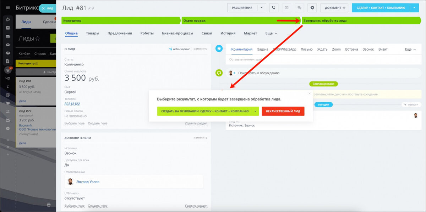Click the top sidebar feed icon
The height and width of the screenshot is (212, 426).
[8, 19]
